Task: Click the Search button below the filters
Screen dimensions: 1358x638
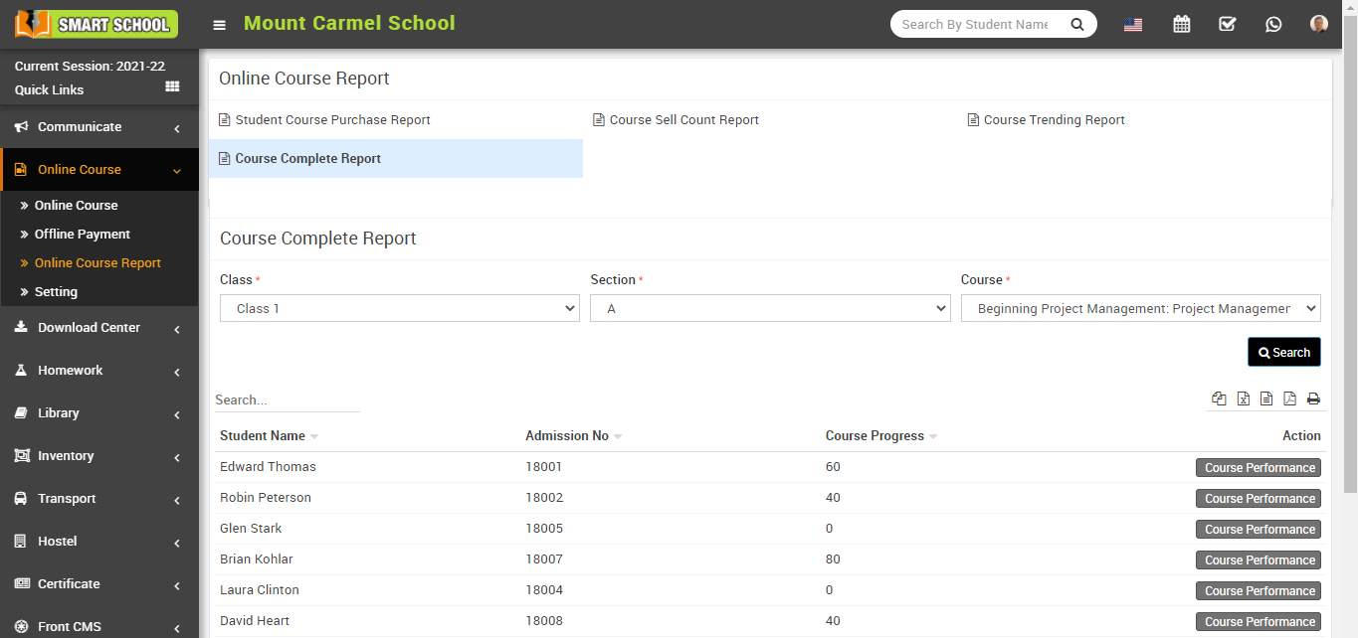Action: 1283,352
